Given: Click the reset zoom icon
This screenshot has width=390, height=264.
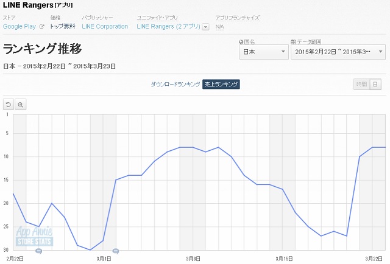Looking at the screenshot, I should tap(9, 105).
